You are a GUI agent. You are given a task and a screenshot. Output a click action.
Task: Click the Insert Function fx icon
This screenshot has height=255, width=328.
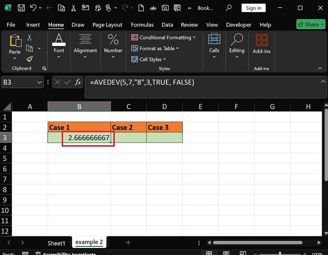pos(78,82)
